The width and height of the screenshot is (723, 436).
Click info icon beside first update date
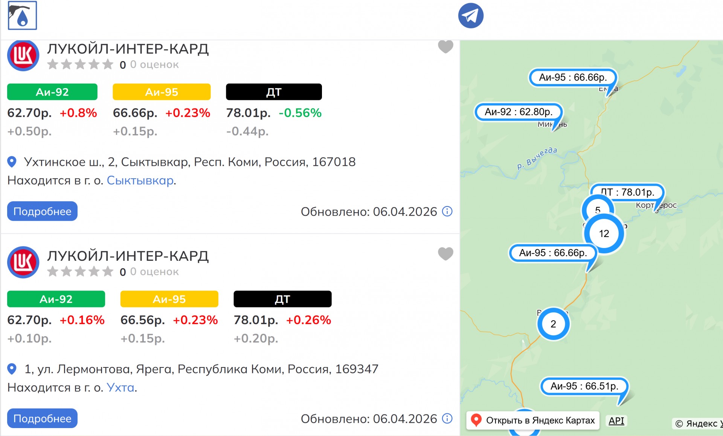447,211
